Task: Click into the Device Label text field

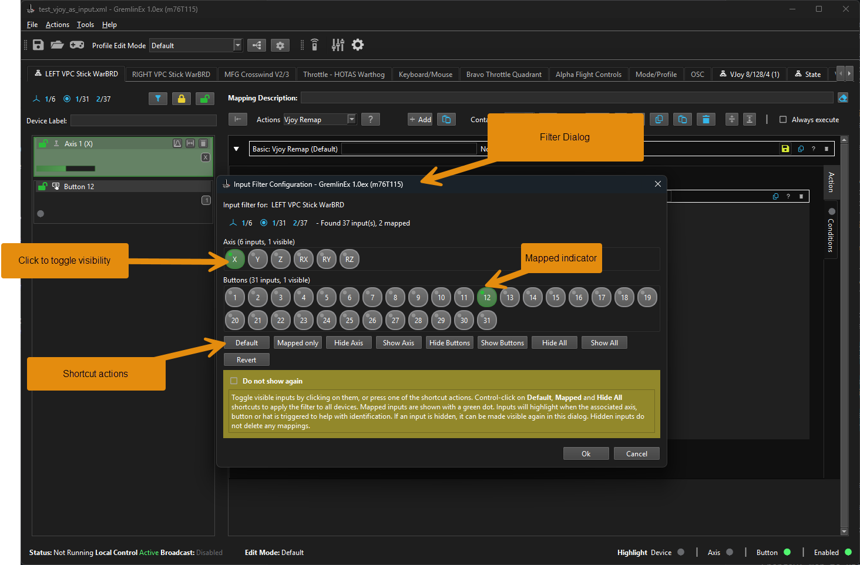Action: [143, 121]
